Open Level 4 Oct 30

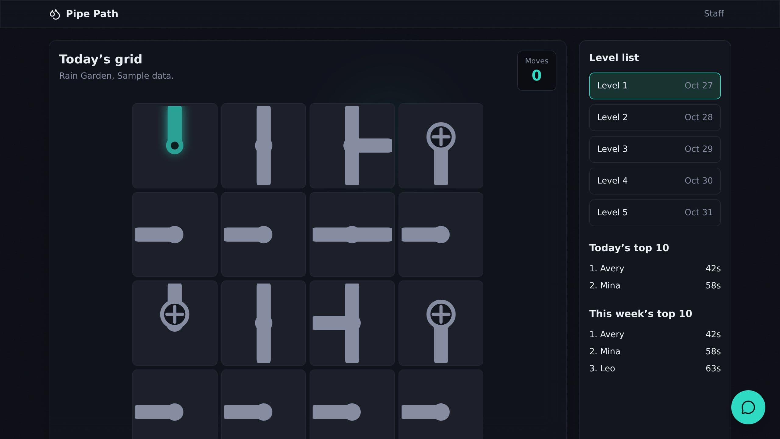pyautogui.click(x=655, y=181)
